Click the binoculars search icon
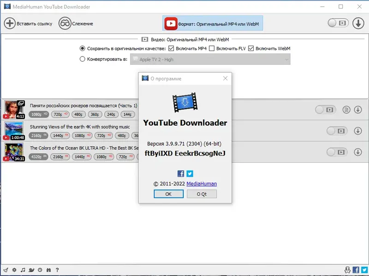 coord(48,271)
